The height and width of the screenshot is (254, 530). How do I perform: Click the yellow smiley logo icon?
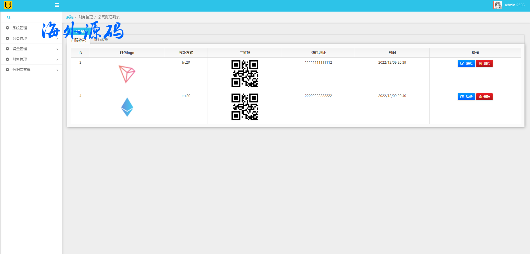pos(8,5)
